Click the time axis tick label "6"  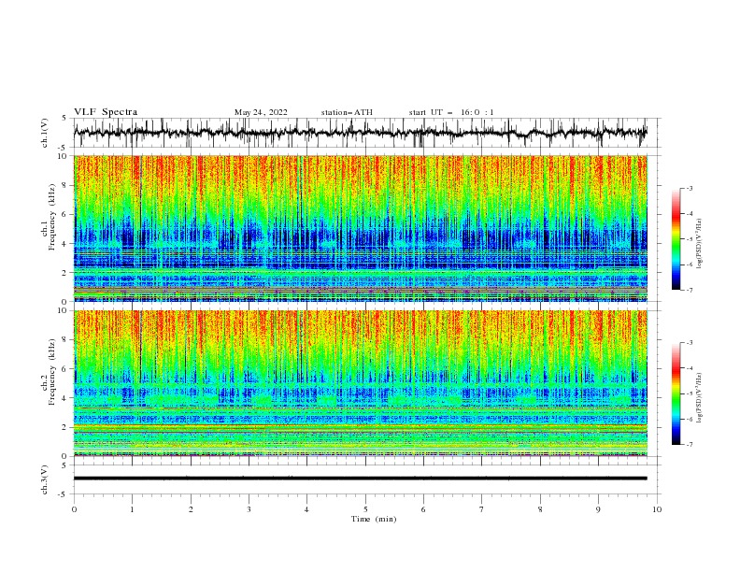[423, 509]
